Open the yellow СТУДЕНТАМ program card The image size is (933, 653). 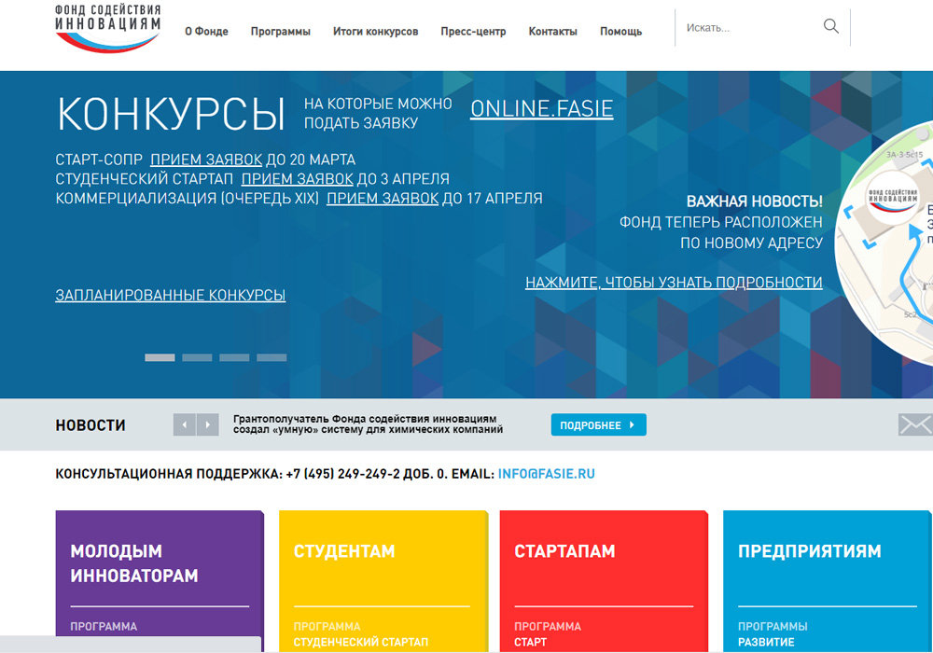click(383, 578)
